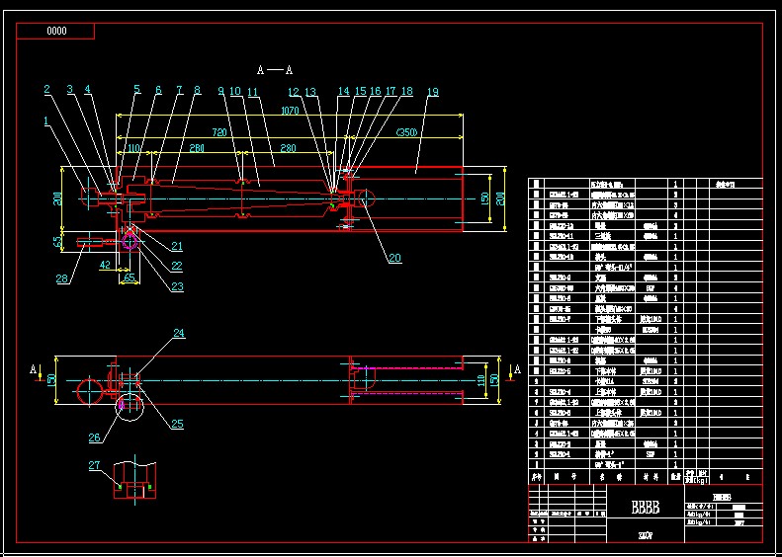Click part balloon number 19

pos(432,92)
